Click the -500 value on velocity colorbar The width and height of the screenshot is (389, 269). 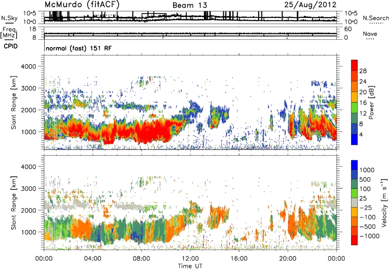(368, 227)
